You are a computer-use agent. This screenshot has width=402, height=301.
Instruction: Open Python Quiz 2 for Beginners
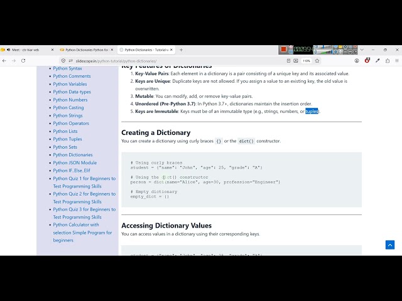84,198
